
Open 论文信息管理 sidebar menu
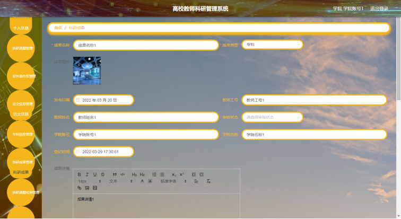[x=21, y=104]
